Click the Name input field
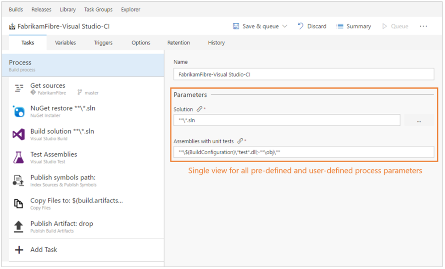The width and height of the screenshot is (445, 269). tap(304, 74)
